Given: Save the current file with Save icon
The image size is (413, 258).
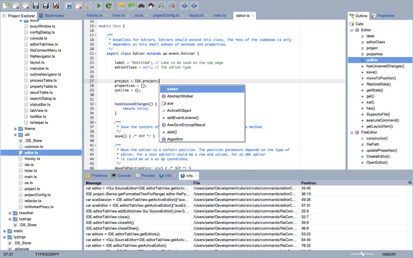Looking at the screenshot, I should [36, 6].
